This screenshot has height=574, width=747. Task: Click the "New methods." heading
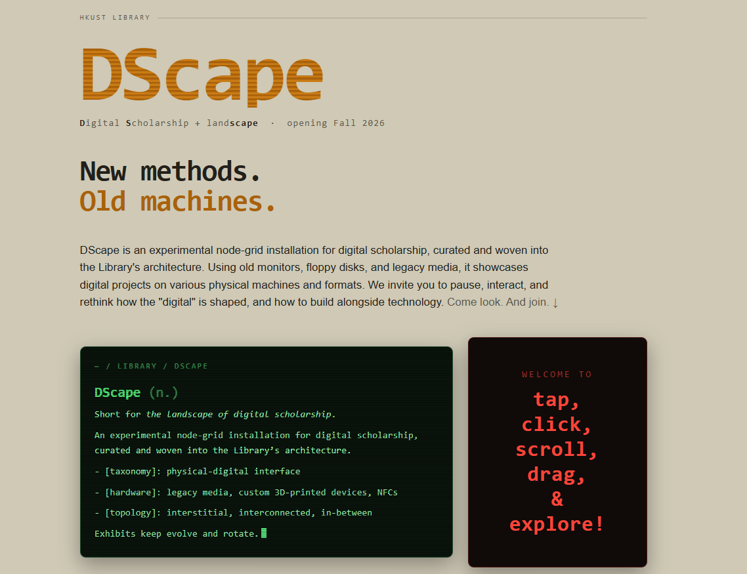tap(170, 171)
